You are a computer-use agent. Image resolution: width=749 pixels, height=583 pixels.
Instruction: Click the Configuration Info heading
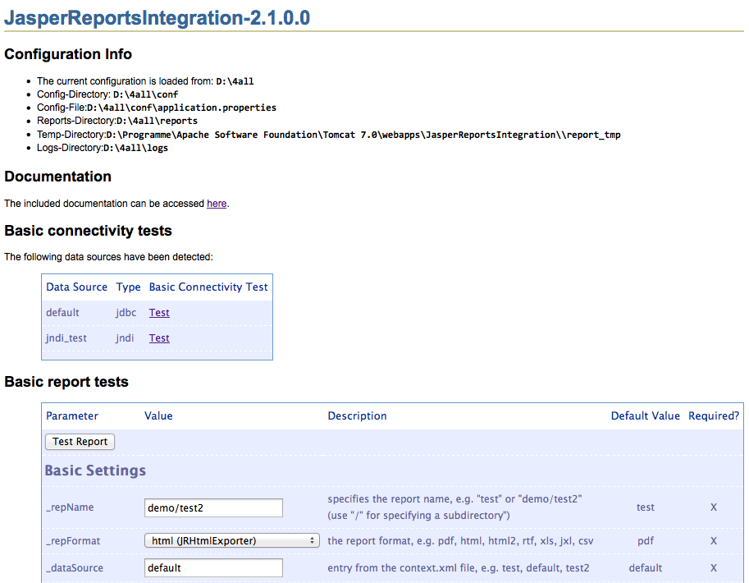pyautogui.click(x=68, y=55)
